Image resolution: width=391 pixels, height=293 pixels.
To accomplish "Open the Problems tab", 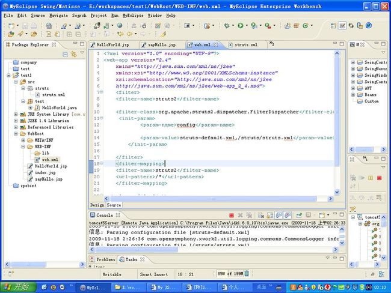I will click(103, 259).
